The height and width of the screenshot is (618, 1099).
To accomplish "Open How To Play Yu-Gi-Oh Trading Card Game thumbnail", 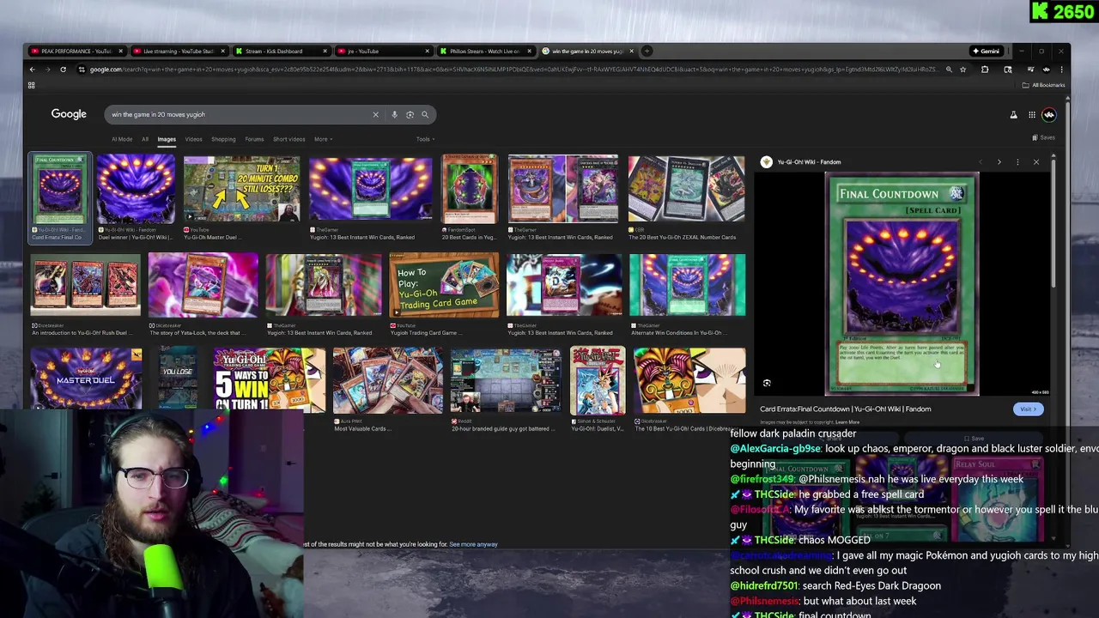I will click(443, 286).
